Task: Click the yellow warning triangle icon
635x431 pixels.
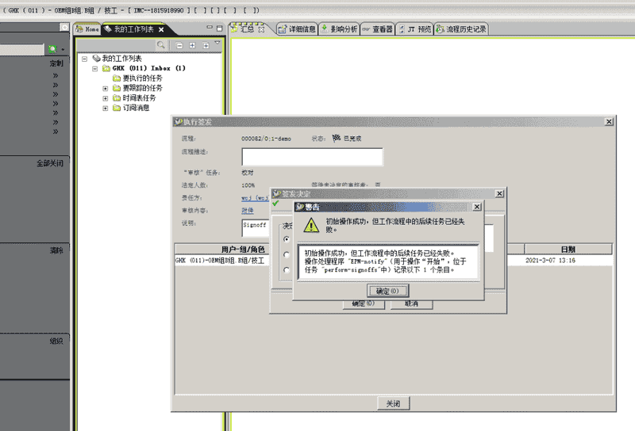Action: click(311, 225)
